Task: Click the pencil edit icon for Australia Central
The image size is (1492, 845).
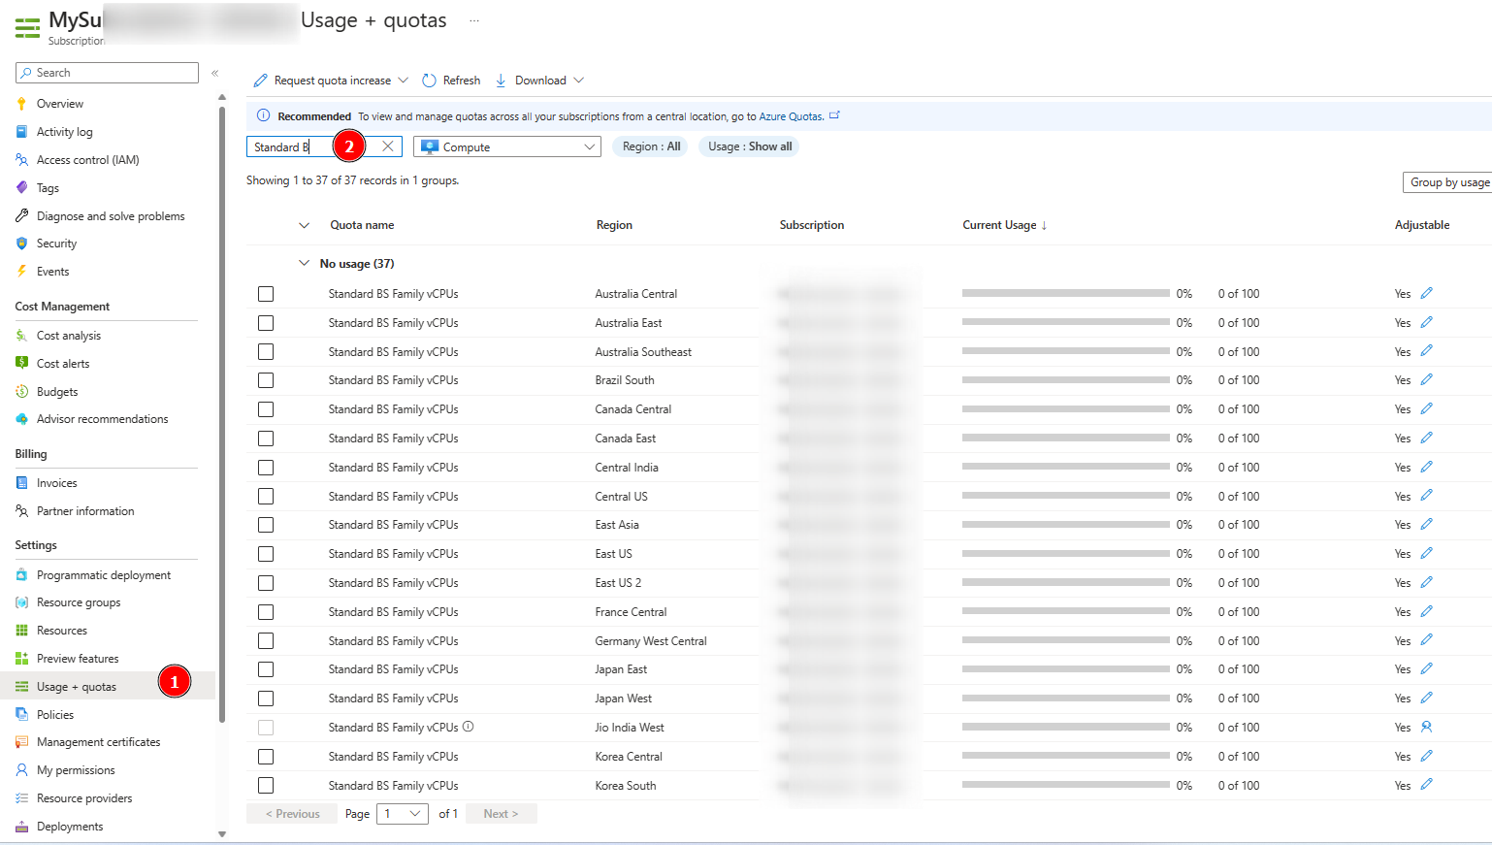Action: click(x=1426, y=293)
